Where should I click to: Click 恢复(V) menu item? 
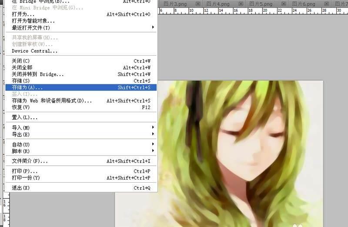tap(81, 107)
